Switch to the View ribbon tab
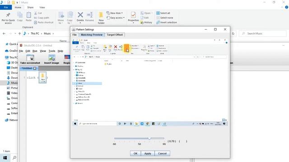Viewport: 289px width, 162px height. pyautogui.click(x=42, y=7)
